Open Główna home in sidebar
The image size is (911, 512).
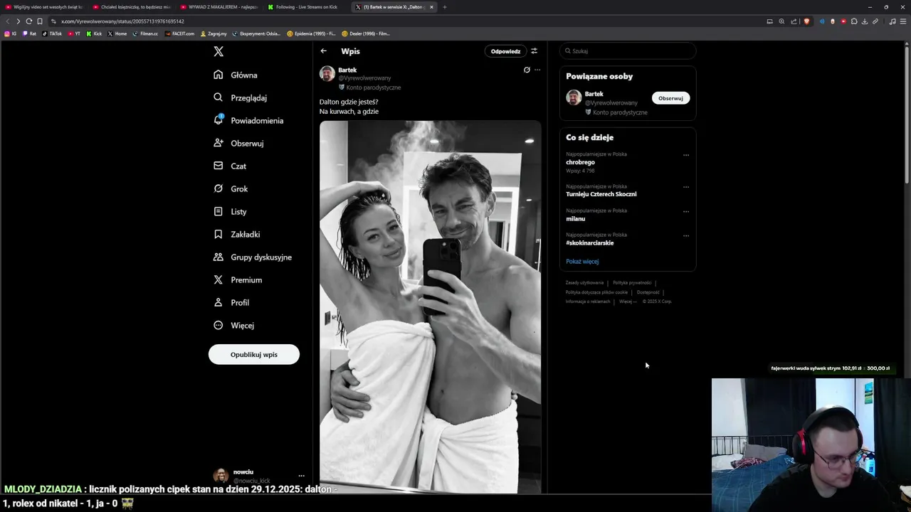tap(236, 75)
